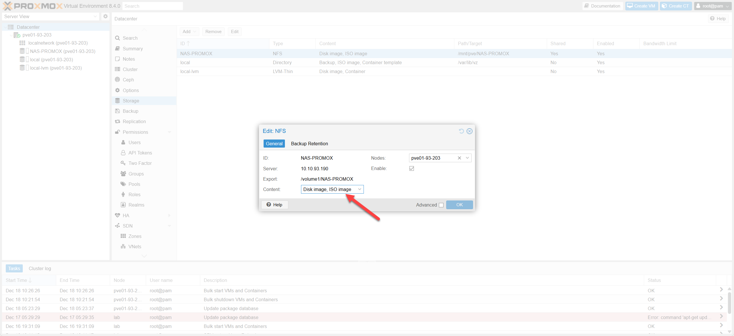This screenshot has height=336, width=734.
Task: Open the Backup section
Action: coord(130,111)
